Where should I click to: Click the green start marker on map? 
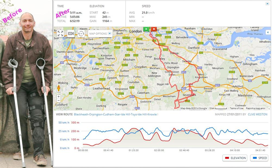point(146,29)
